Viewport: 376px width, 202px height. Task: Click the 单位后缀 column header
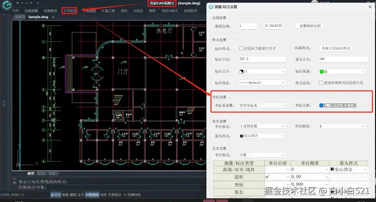tap(278, 163)
